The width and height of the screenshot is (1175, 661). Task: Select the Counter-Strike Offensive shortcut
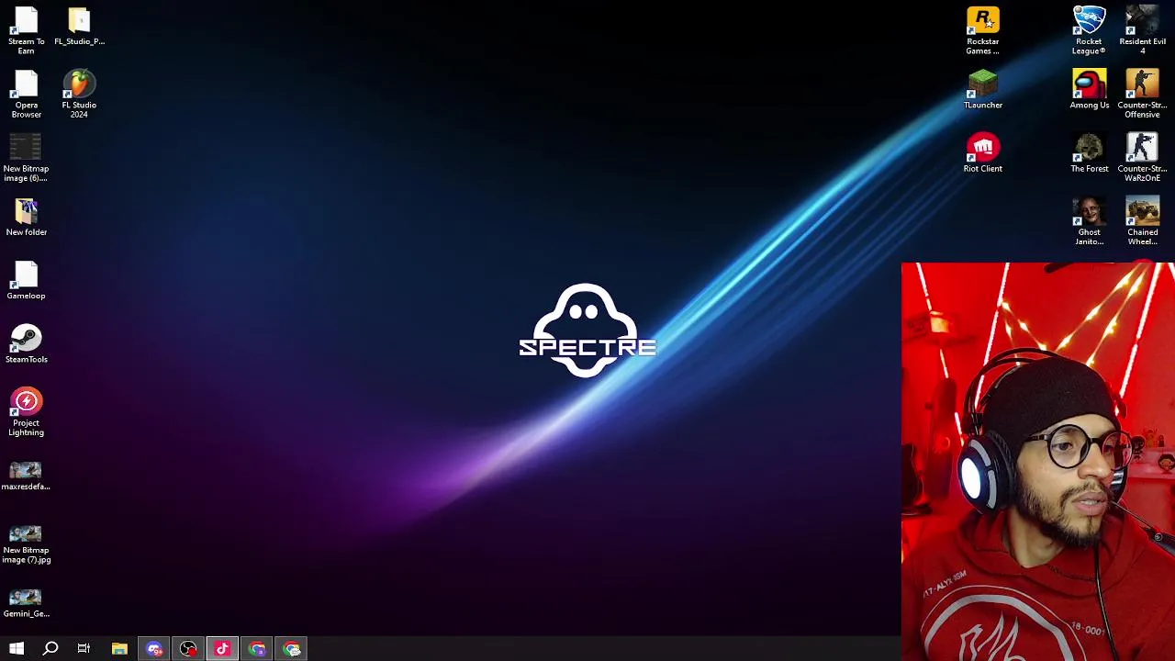pos(1142,94)
